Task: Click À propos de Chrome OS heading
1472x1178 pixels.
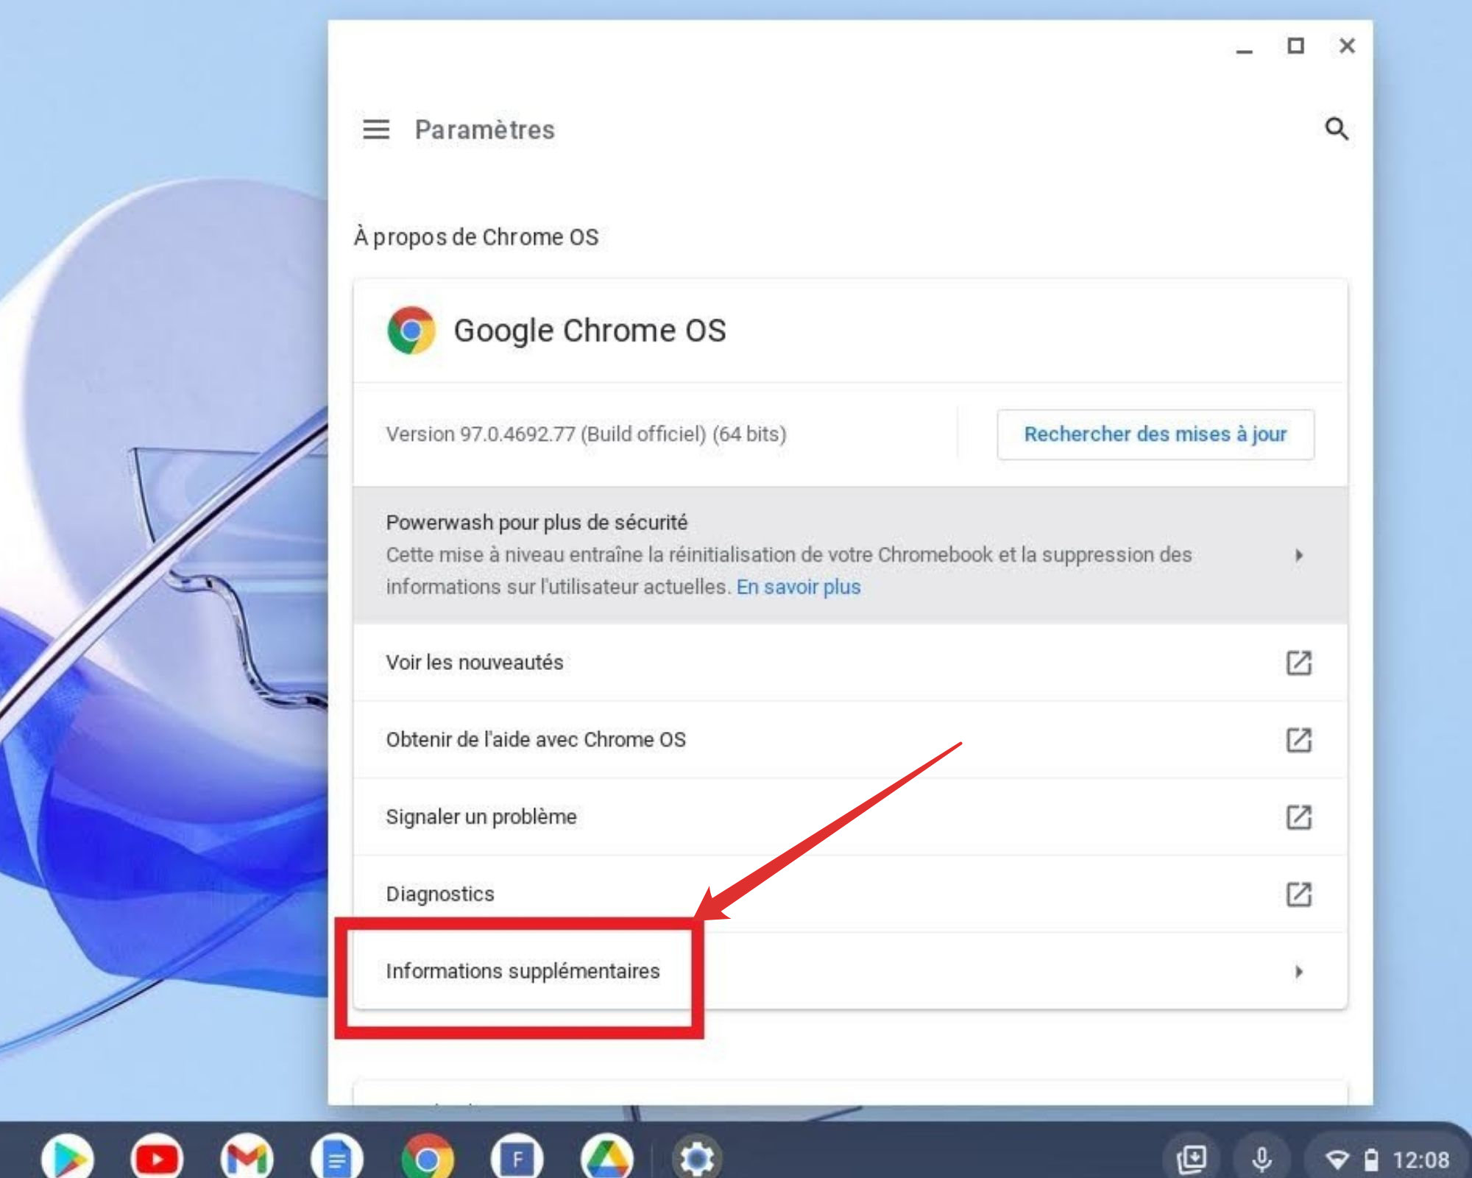Action: pos(476,237)
